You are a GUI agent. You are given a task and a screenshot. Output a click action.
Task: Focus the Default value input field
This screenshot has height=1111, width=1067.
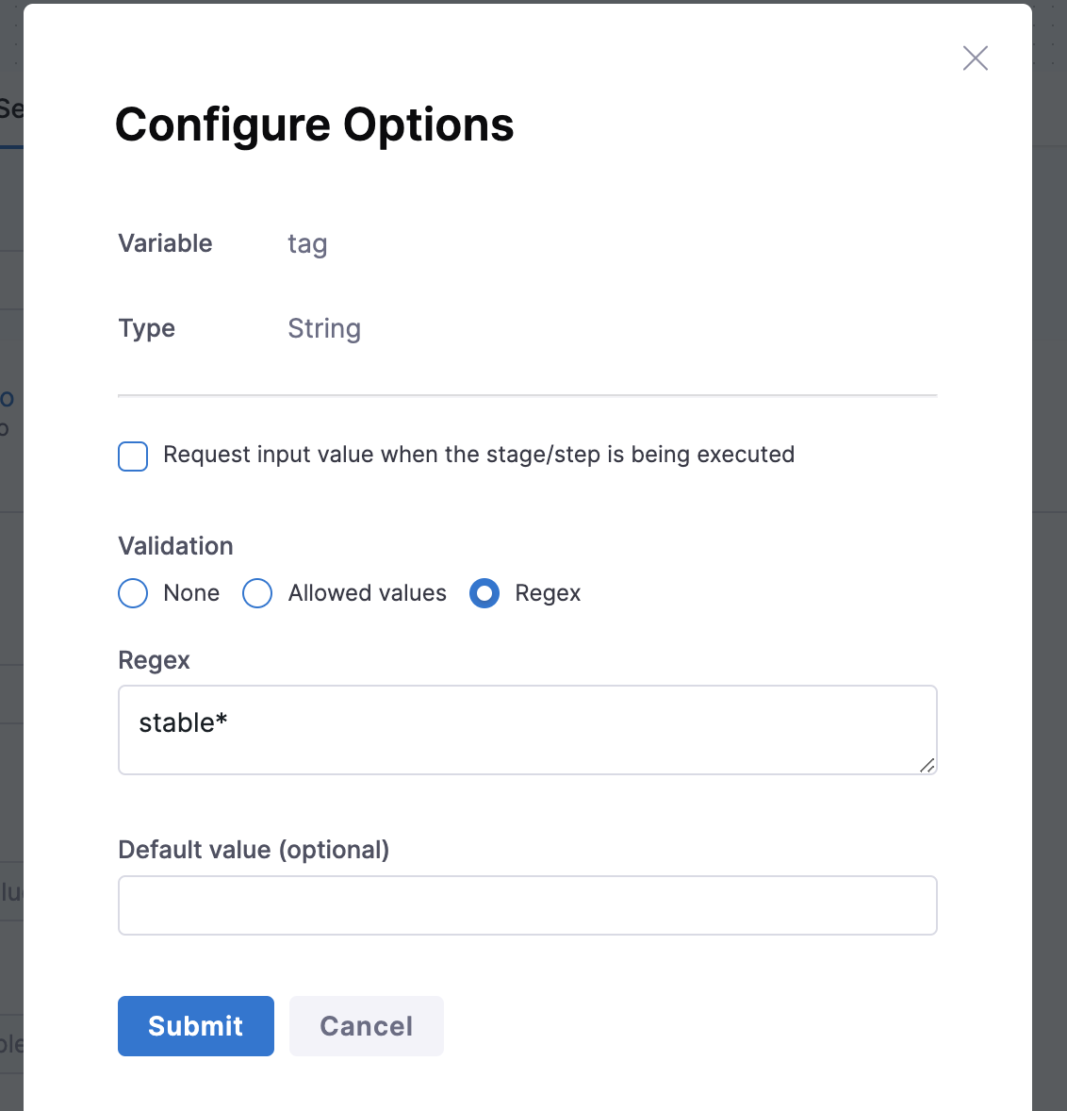coord(527,905)
